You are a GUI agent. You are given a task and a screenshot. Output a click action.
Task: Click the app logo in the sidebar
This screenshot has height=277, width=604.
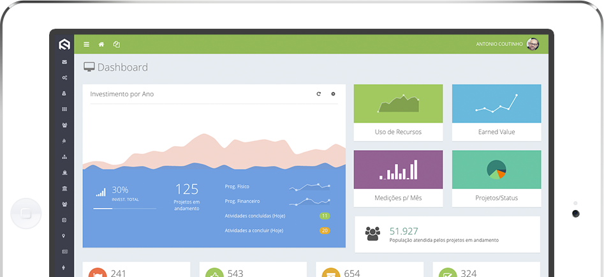point(64,45)
